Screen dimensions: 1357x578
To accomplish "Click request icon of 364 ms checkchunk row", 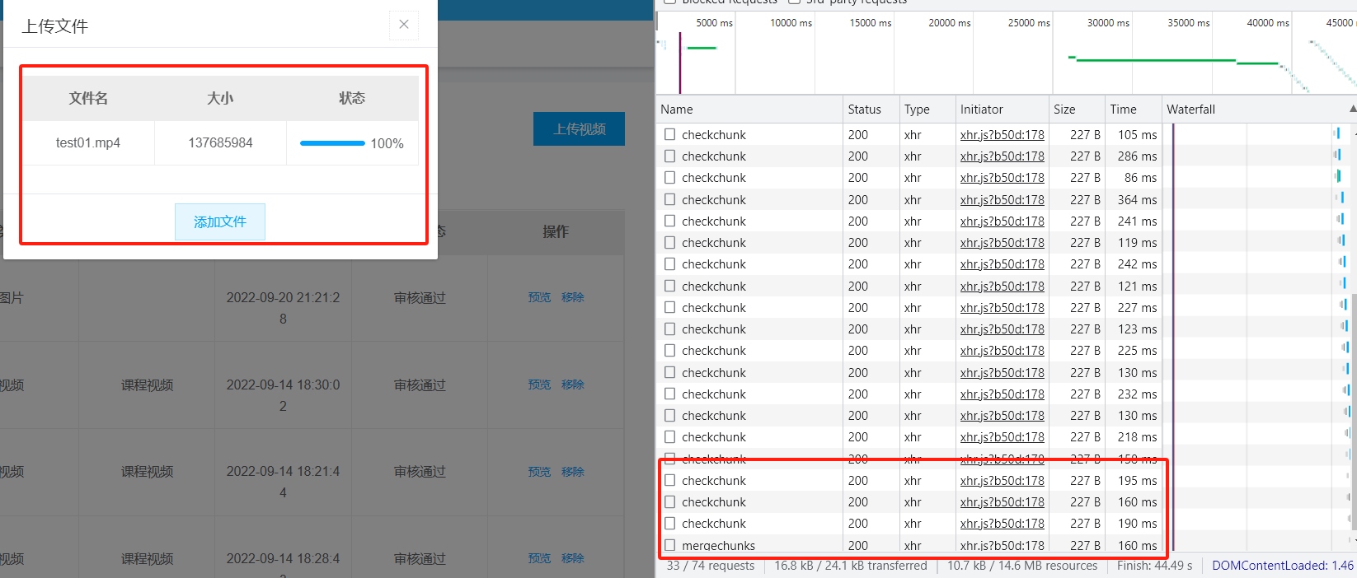I will (670, 199).
